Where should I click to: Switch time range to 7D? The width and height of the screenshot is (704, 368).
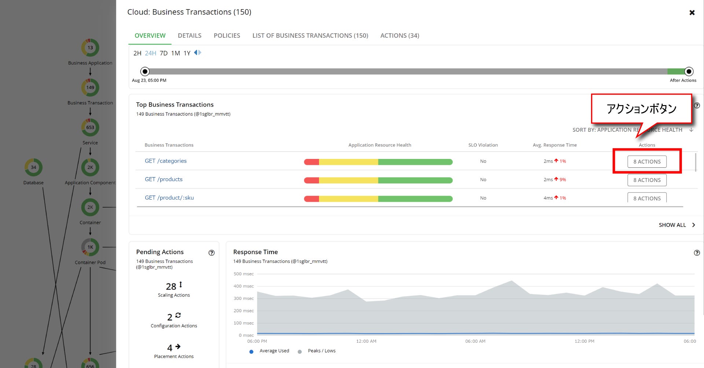point(164,53)
